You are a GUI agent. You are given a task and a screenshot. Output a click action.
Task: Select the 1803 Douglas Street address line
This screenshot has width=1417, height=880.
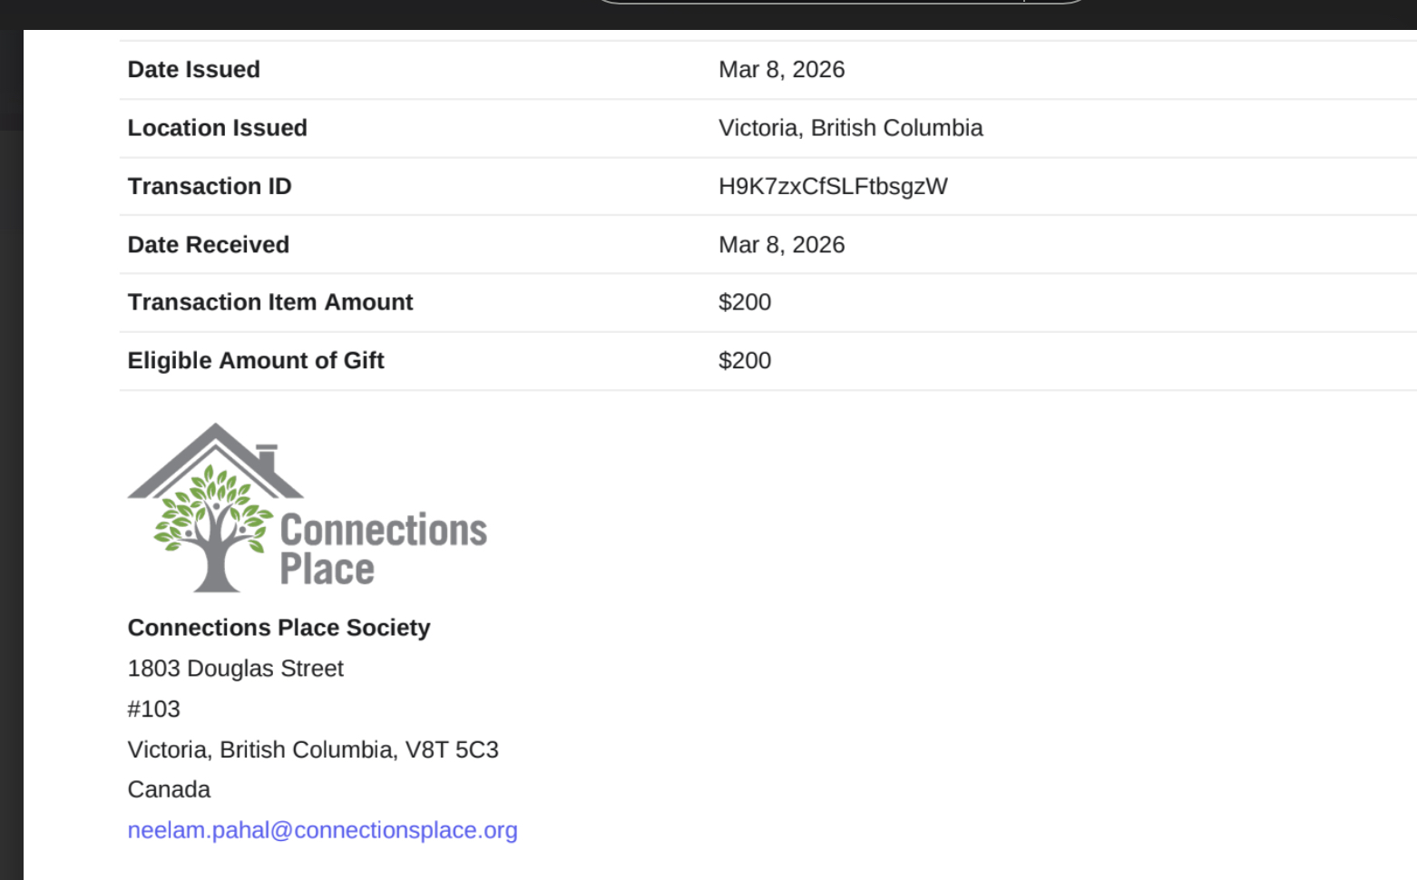click(235, 669)
